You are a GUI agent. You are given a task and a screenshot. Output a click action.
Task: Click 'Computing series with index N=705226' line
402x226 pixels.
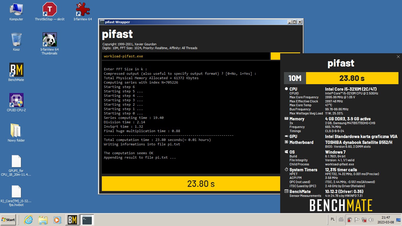tap(141, 82)
